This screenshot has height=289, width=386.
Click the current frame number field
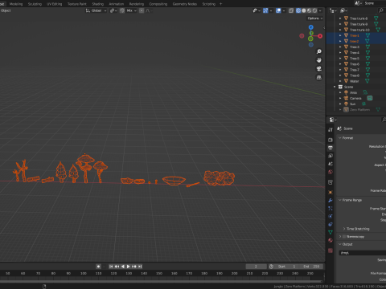(257, 267)
